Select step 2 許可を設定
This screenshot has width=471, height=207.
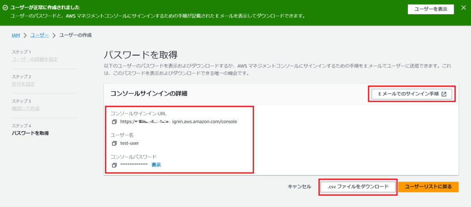pyautogui.click(x=23, y=84)
